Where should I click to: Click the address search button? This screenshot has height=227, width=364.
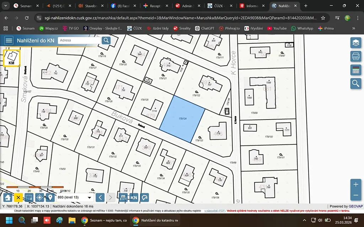click(106, 40)
